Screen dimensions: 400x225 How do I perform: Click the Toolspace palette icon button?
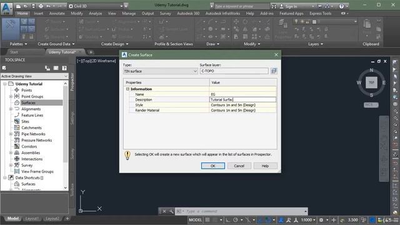(x=56, y=68)
